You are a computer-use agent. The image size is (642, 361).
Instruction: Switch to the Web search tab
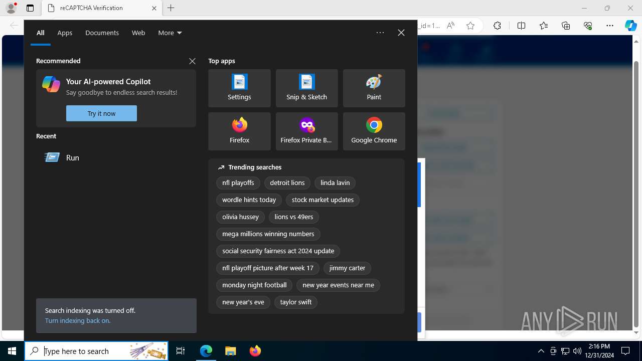pyautogui.click(x=138, y=33)
